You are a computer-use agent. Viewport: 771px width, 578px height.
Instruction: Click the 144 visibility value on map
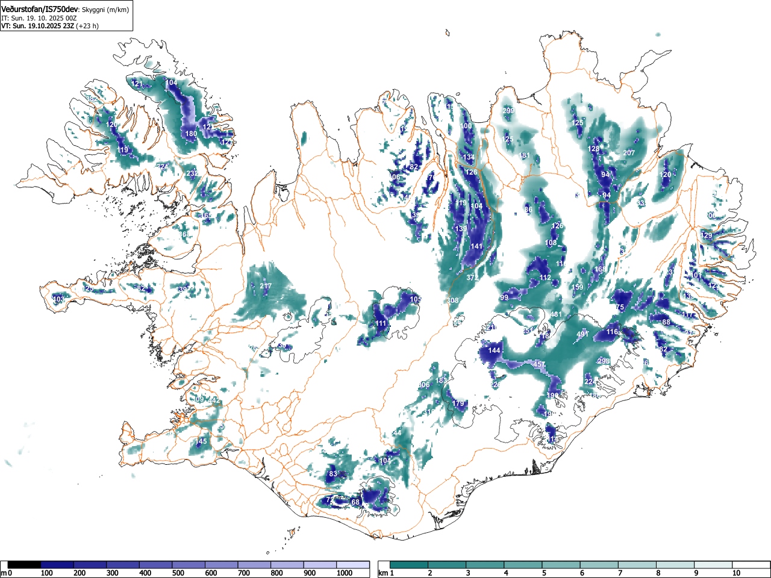495,350
